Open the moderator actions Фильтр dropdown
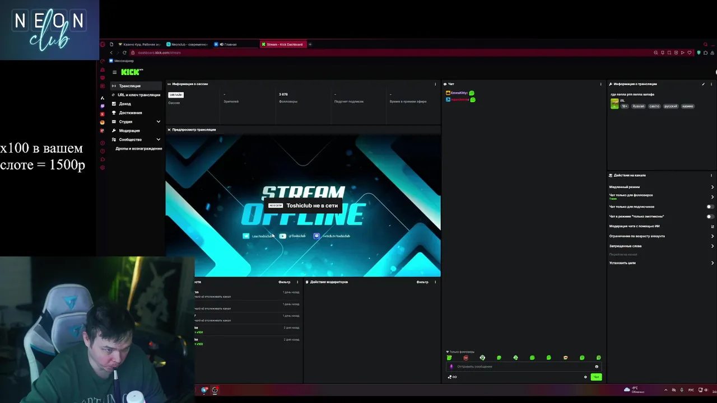The image size is (717, 403). [x=422, y=282]
